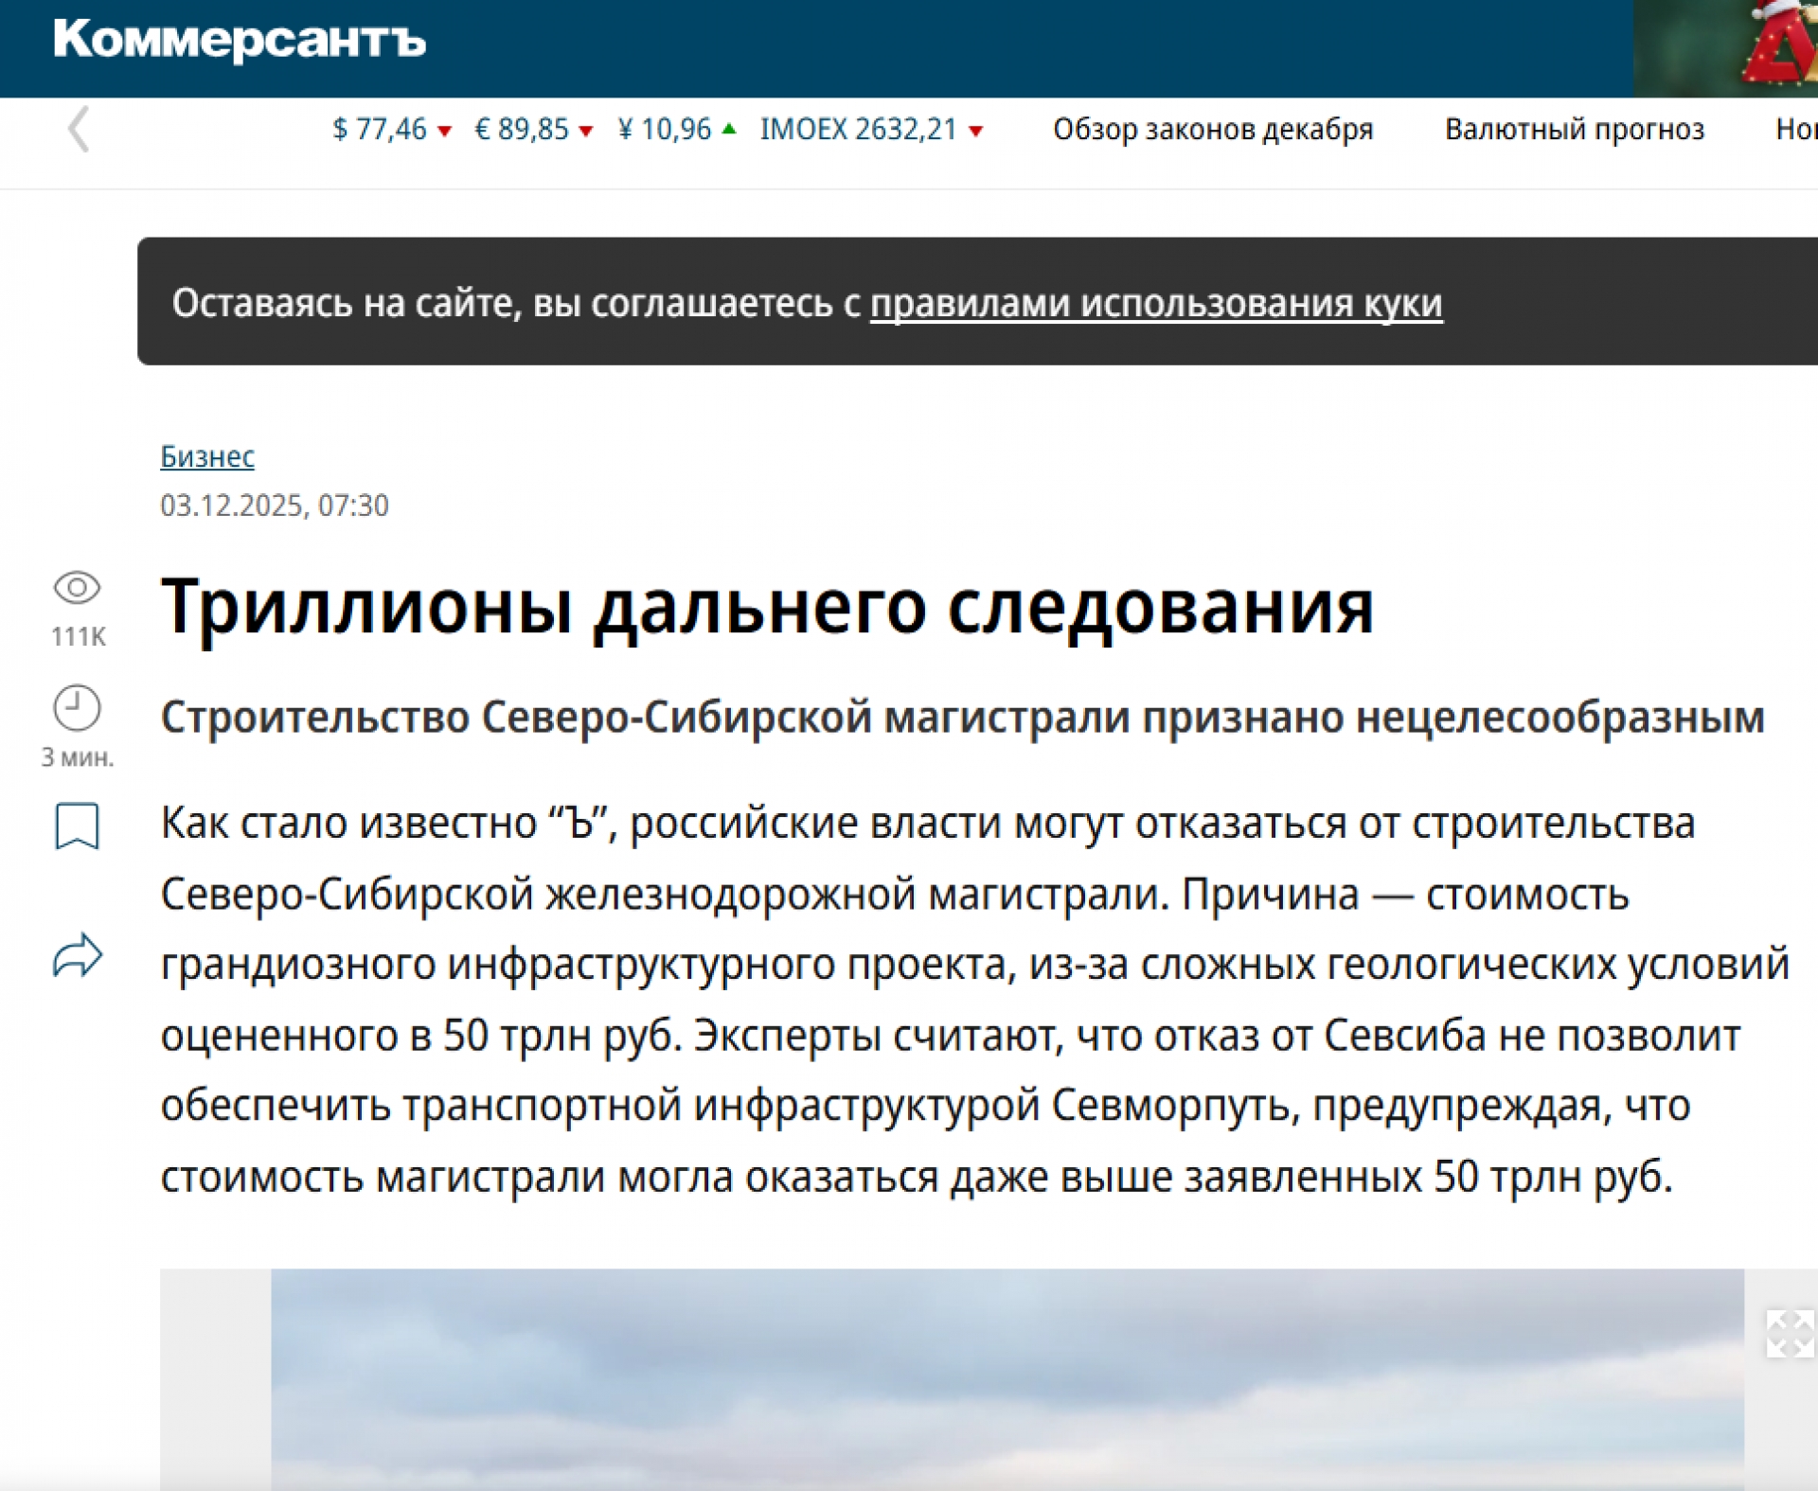Click the headline Триллионы дальнего следования

(x=767, y=607)
